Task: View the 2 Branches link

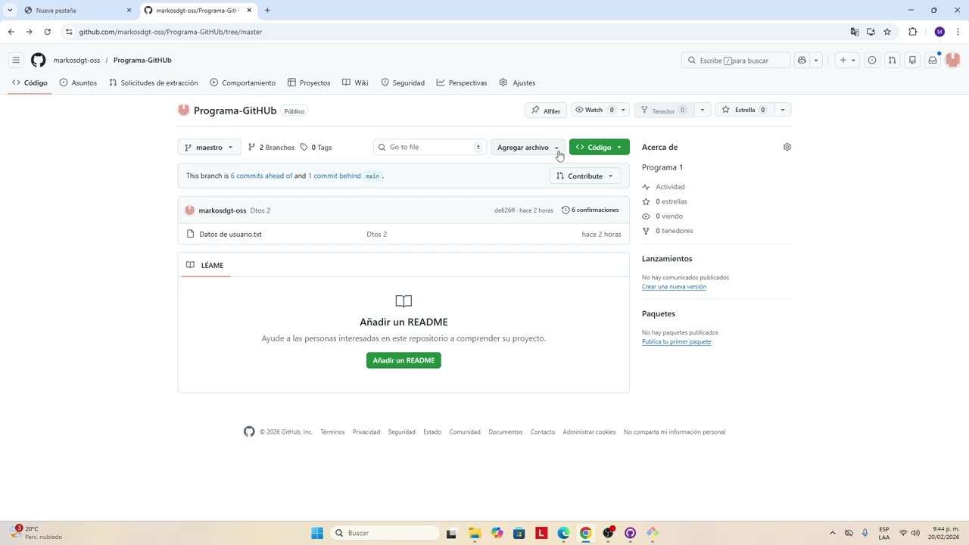Action: (271, 147)
